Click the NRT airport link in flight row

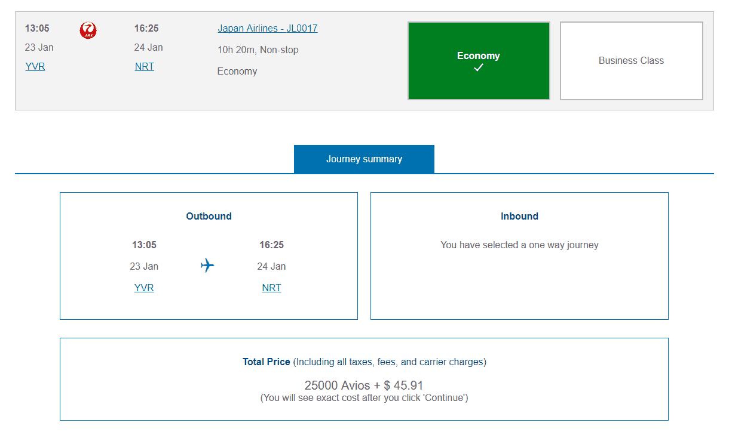tap(145, 67)
